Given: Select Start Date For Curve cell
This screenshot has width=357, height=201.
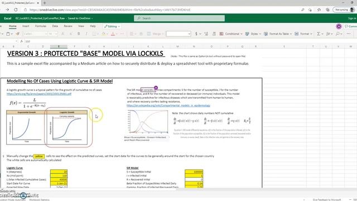Looking at the screenshot, I should click(59, 184).
